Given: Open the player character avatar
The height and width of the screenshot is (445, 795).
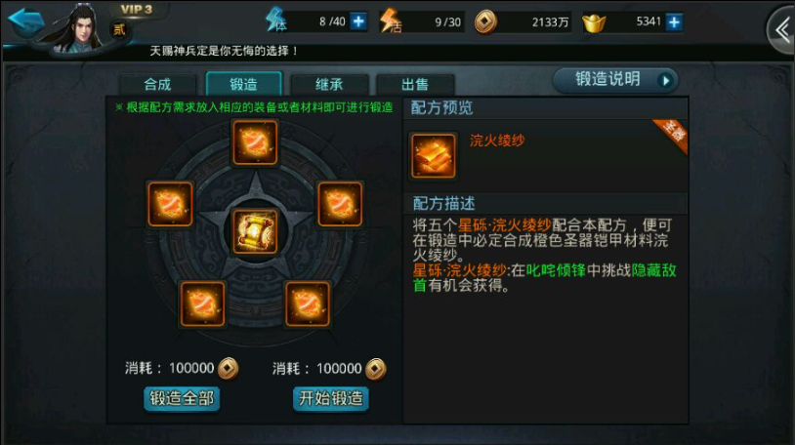Looking at the screenshot, I should 81,28.
